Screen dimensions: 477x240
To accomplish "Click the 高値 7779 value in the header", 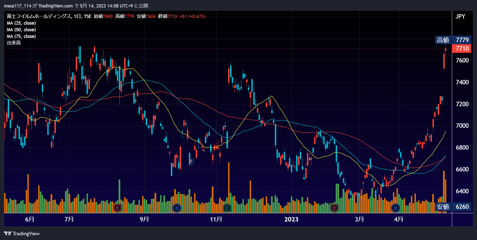I will (125, 16).
